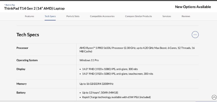Collapse the Tech Specs section
The width and height of the screenshot is (217, 102).
pyautogui.click(x=195, y=35)
